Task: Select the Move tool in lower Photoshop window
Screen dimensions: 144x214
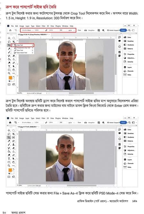Action: (9, 130)
